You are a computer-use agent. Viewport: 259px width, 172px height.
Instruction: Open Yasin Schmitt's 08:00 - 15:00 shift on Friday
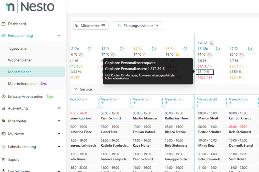click(x=115, y=116)
